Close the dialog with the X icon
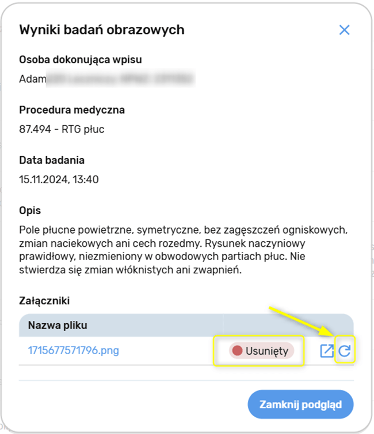 344,30
